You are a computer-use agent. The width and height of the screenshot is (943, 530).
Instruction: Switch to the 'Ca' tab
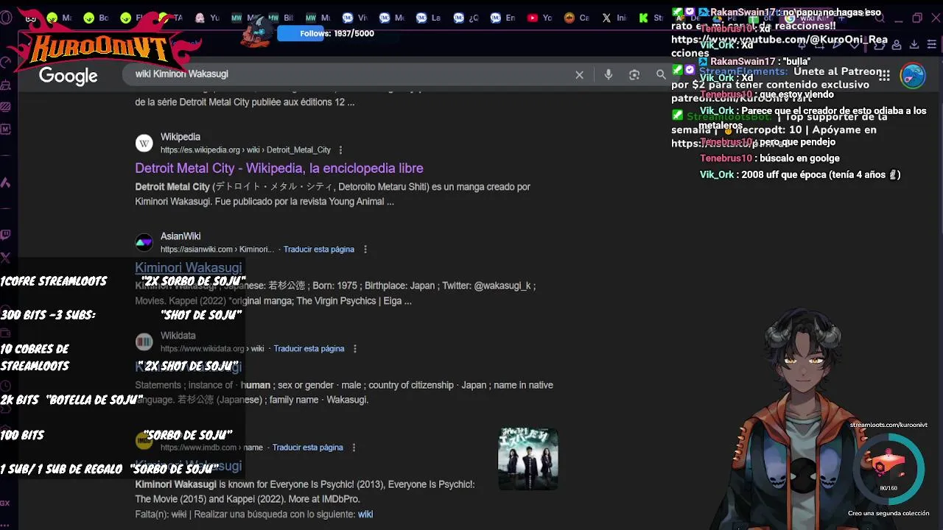tap(577, 18)
